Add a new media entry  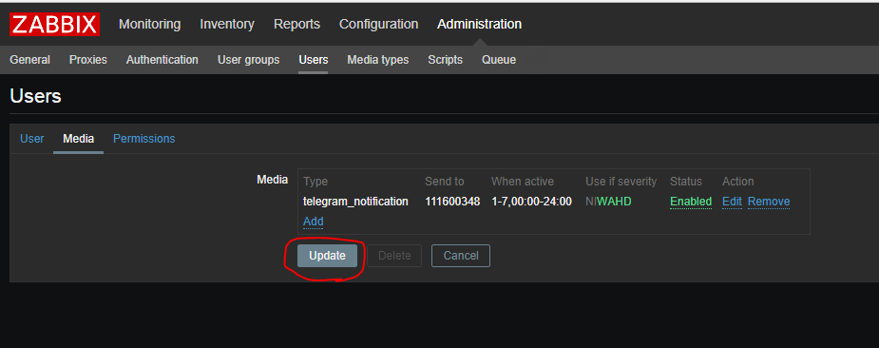click(314, 222)
